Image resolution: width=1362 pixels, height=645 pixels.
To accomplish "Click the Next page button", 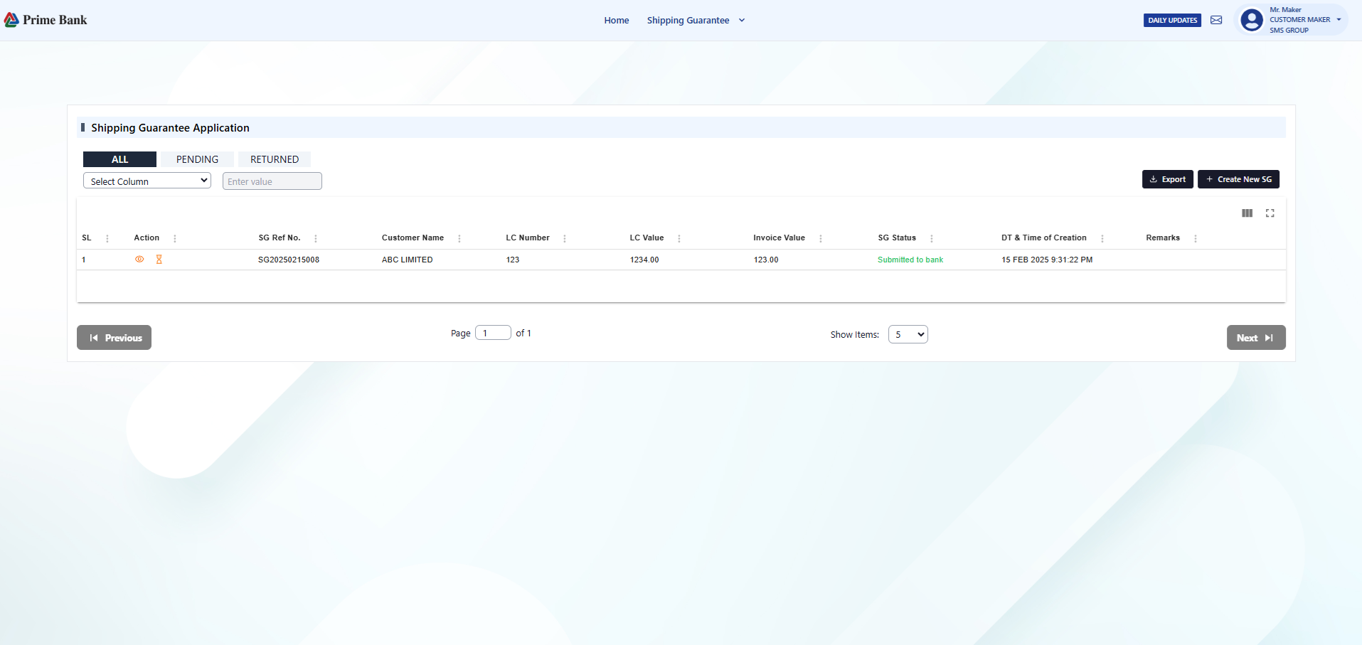I will (x=1256, y=338).
